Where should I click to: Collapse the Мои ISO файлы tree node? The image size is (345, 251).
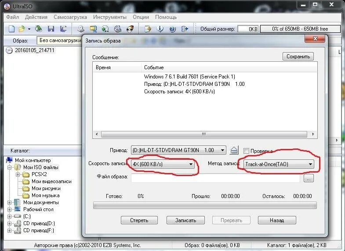(9, 167)
